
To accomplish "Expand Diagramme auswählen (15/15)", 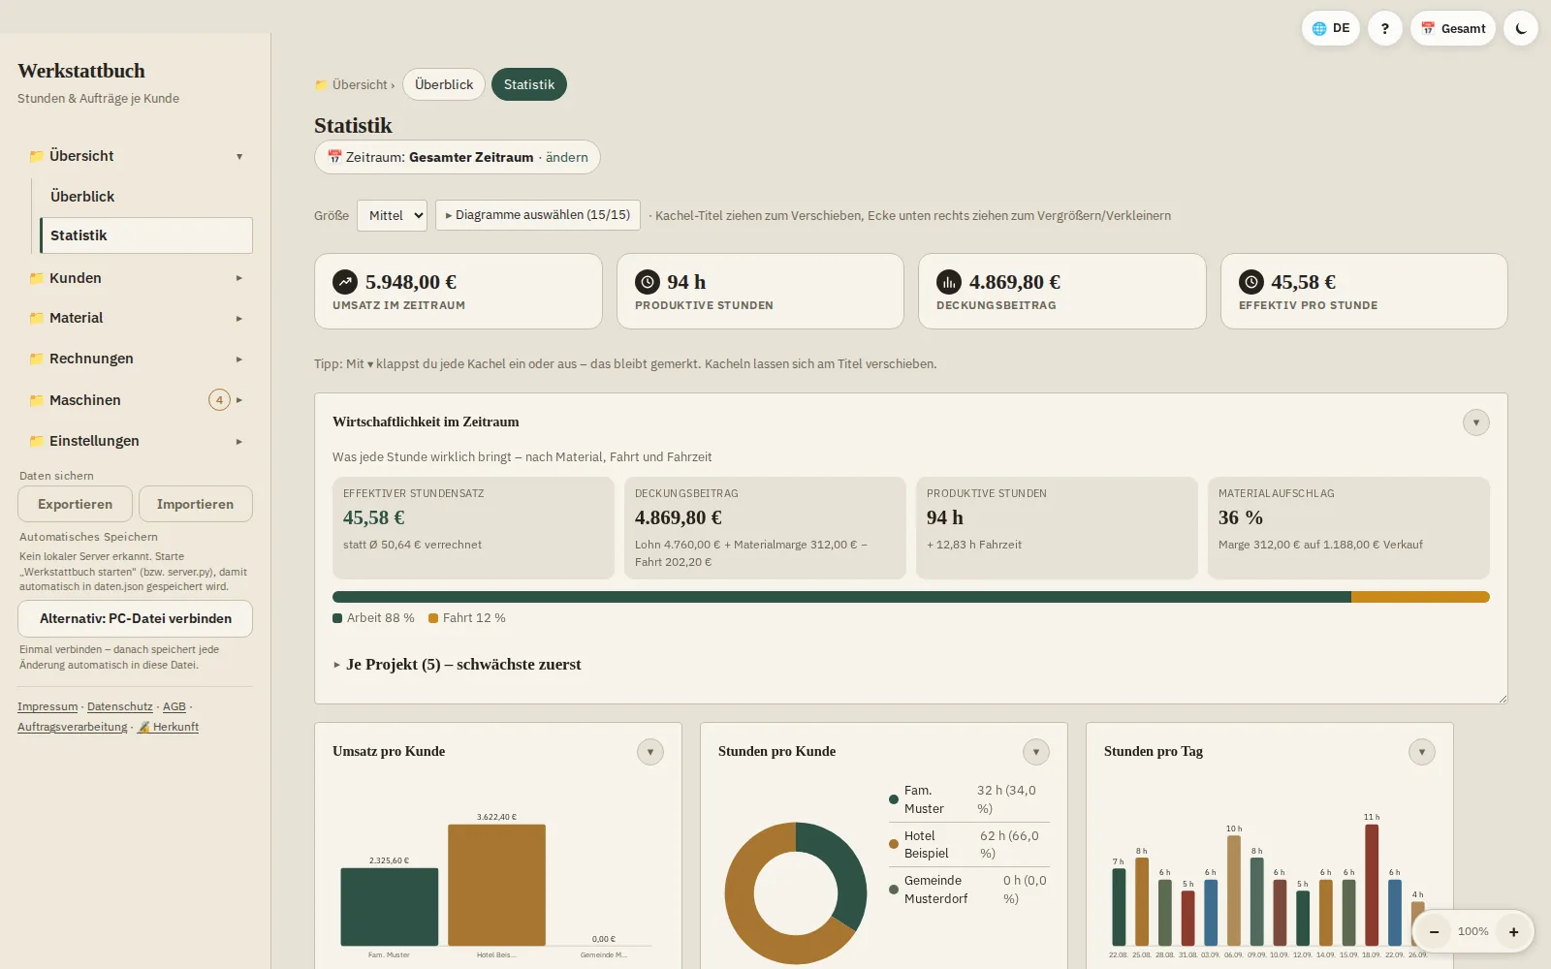I will point(538,215).
